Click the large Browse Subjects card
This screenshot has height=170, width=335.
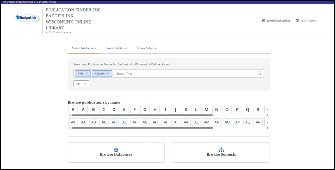point(221,152)
